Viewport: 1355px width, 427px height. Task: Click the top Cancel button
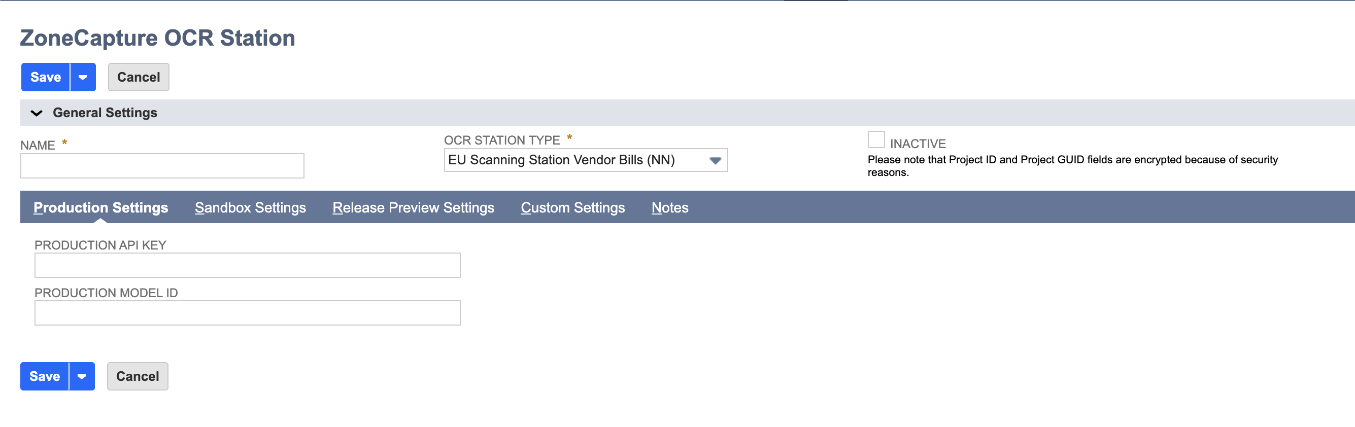[x=139, y=77]
